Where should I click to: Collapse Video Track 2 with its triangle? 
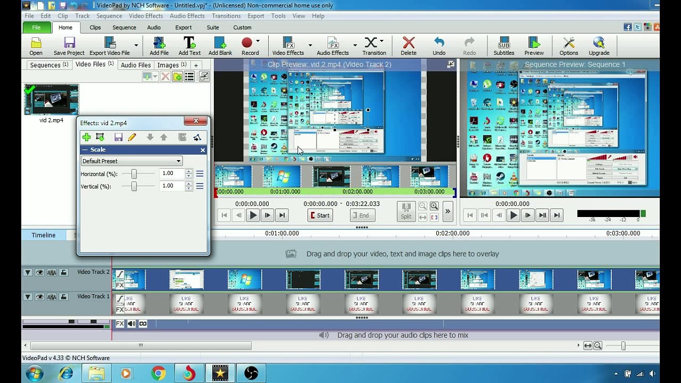pos(28,272)
